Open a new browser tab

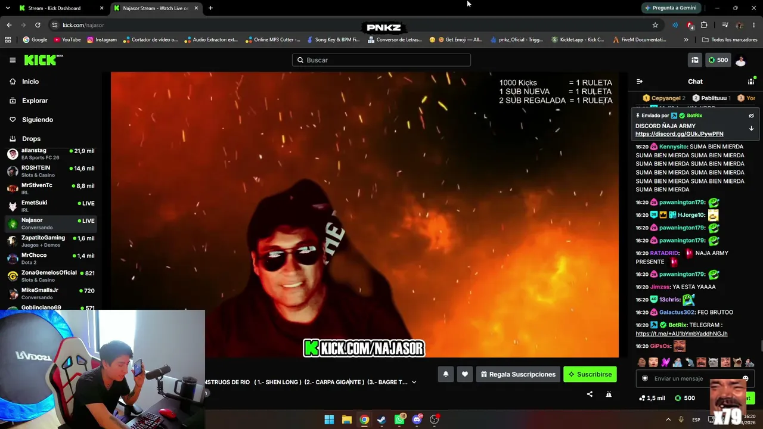[210, 8]
